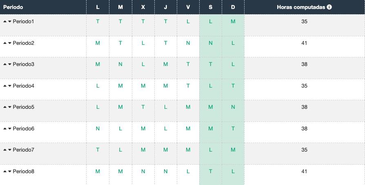Move Periodo2 up using its up arrow
The width and height of the screenshot is (365, 185).
pos(5,43)
